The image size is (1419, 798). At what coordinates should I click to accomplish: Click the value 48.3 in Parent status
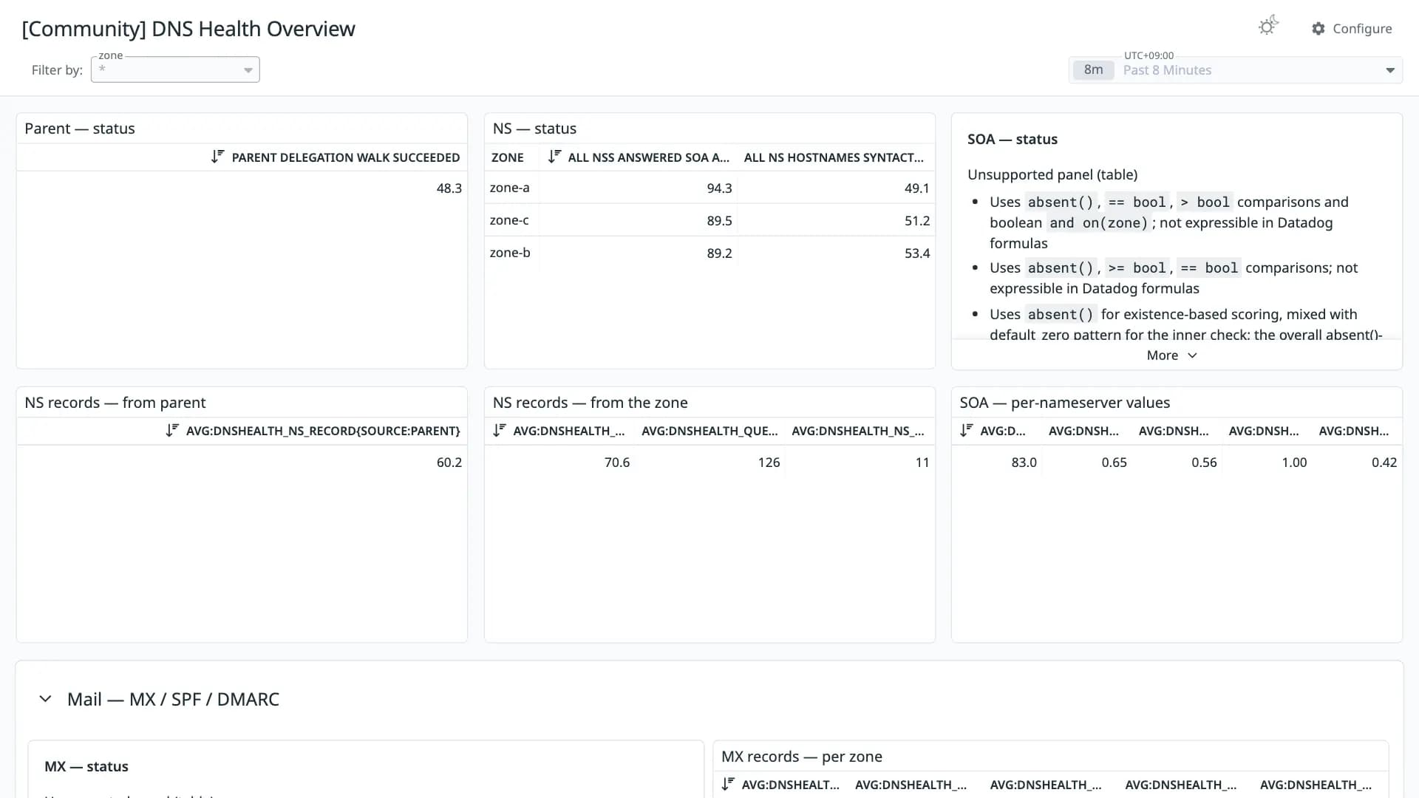point(449,188)
